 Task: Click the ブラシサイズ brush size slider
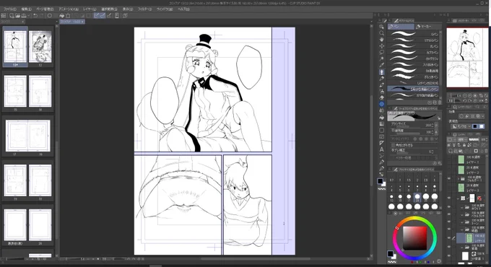pyautogui.click(x=408, y=126)
